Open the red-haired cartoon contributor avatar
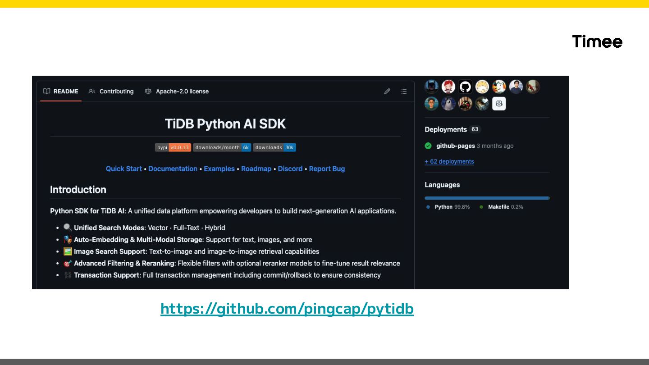Viewport: 649px width, 365px height. [448, 87]
